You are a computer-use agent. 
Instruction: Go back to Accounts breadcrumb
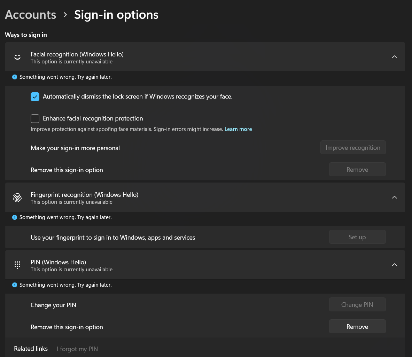31,15
